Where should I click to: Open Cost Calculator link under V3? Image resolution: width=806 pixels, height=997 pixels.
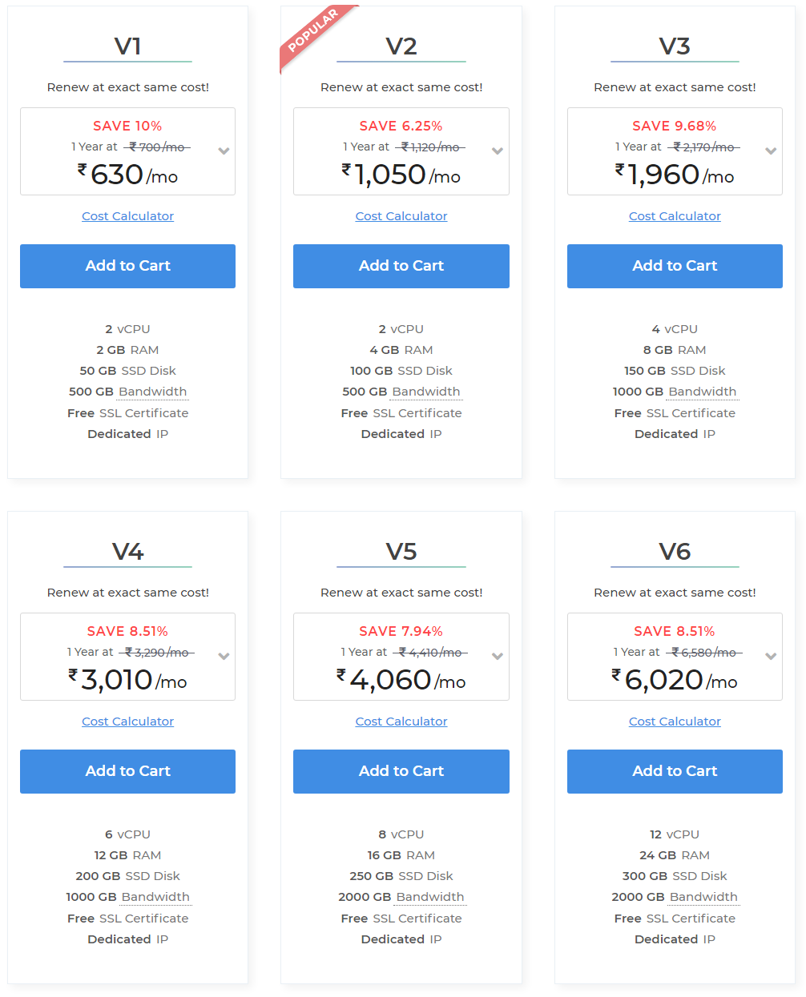pos(675,216)
